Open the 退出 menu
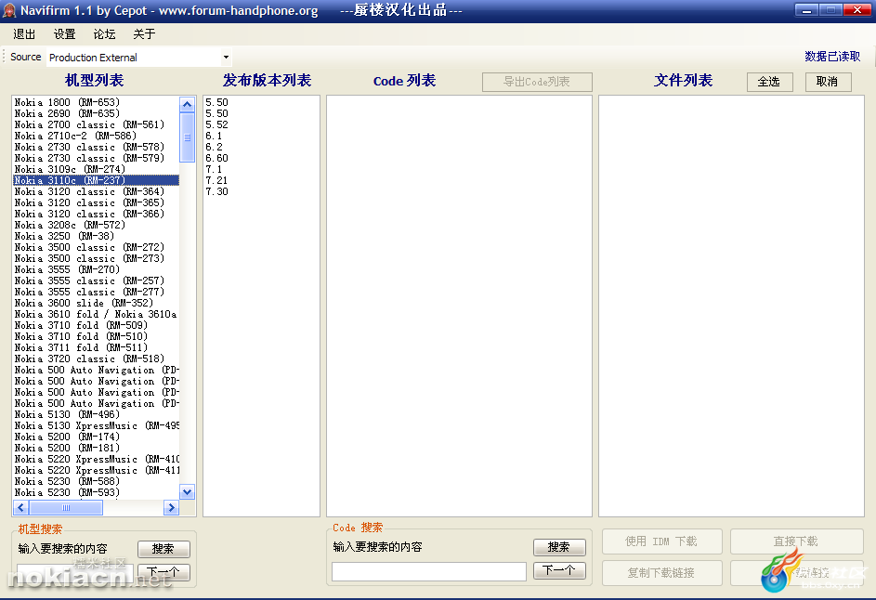 pyautogui.click(x=24, y=34)
